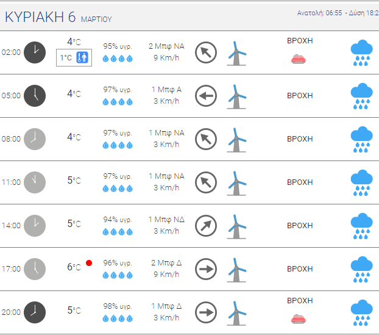Click the ΚΥΡΙΑΚΗ 6 ΜΑΡΤΙΟΥ header
379x335 pixels.
58,17
